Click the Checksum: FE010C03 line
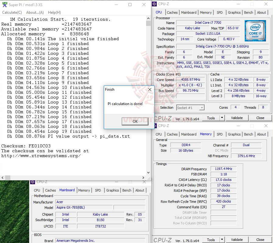The height and width of the screenshot is (243, 273). tap(26, 146)
